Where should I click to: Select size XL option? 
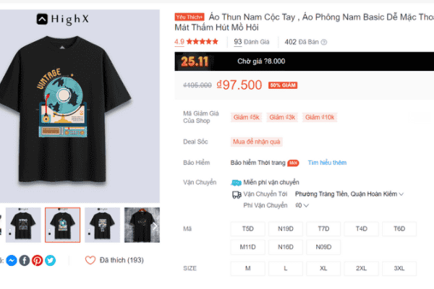[323, 268]
